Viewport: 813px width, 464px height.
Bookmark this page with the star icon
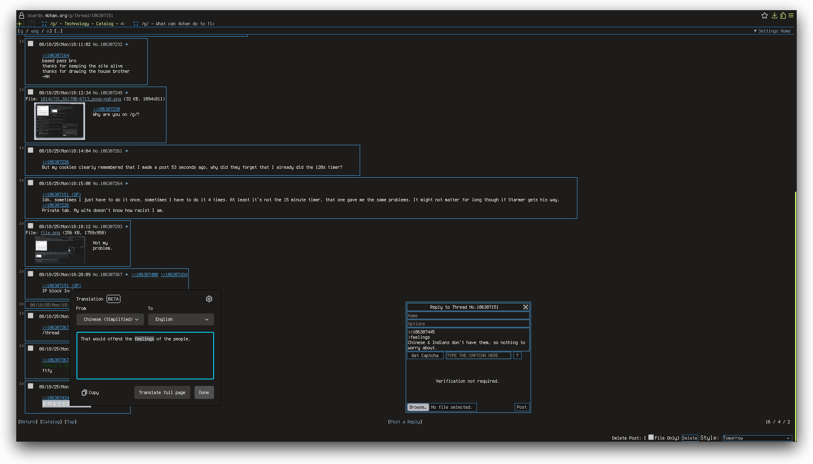click(764, 15)
